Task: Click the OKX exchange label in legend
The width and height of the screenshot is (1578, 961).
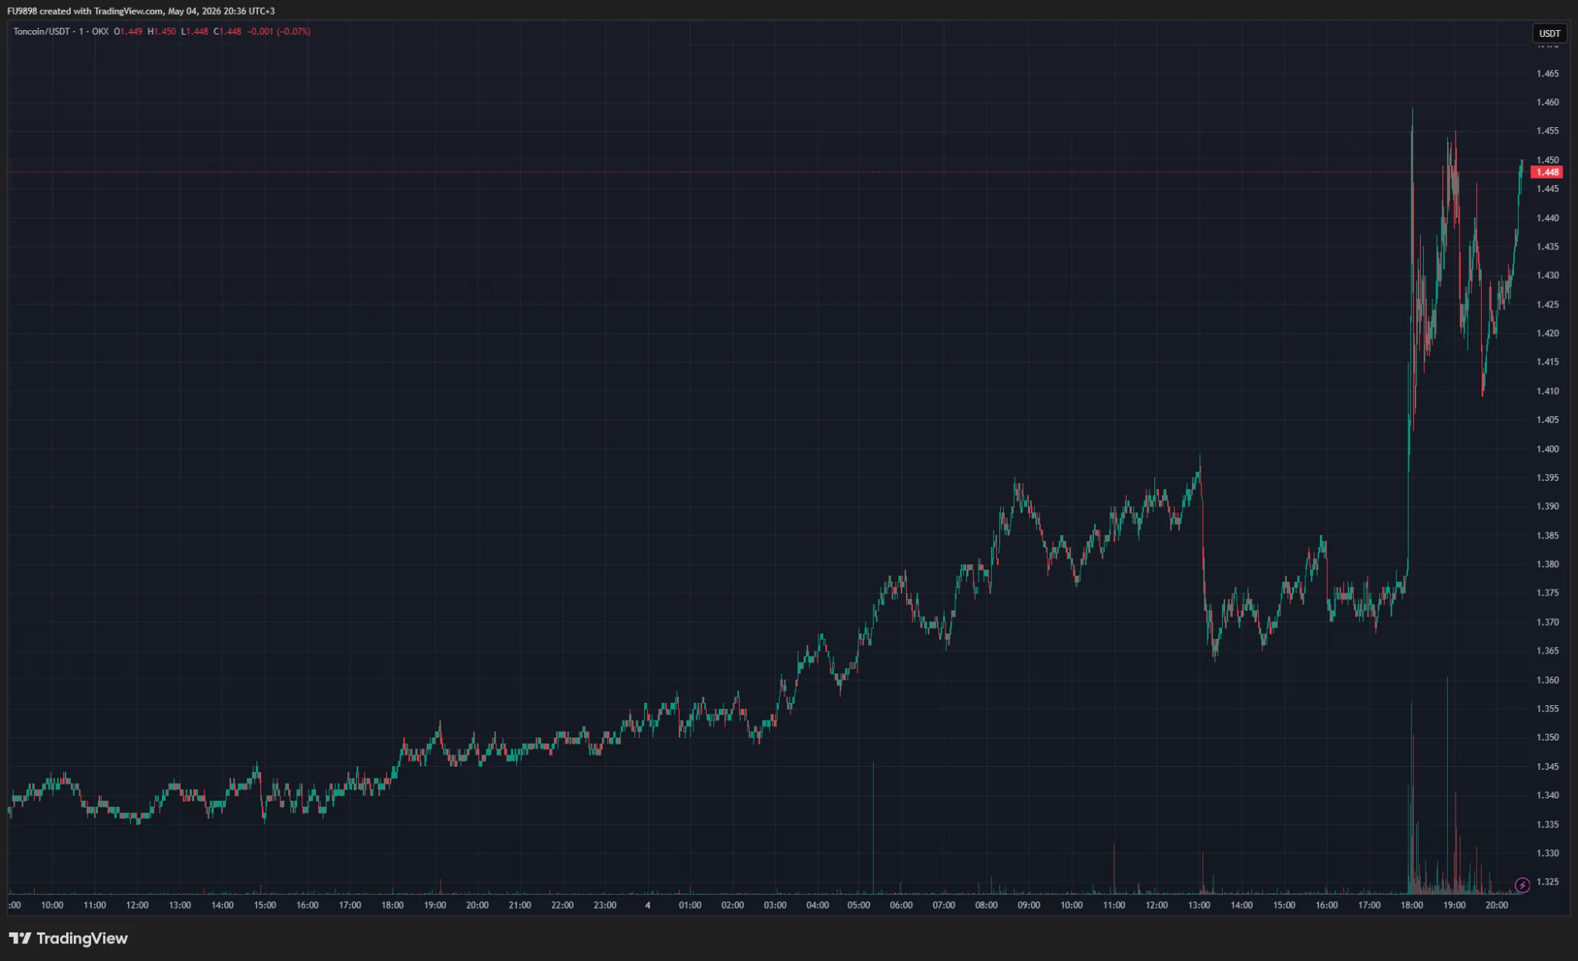Action: click(100, 32)
